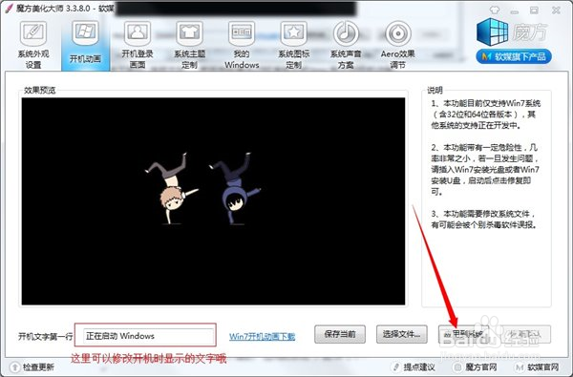Image resolution: width=573 pixels, height=377 pixels.
Task: Open the Win7开机动画下载 link
Action: pos(262,336)
